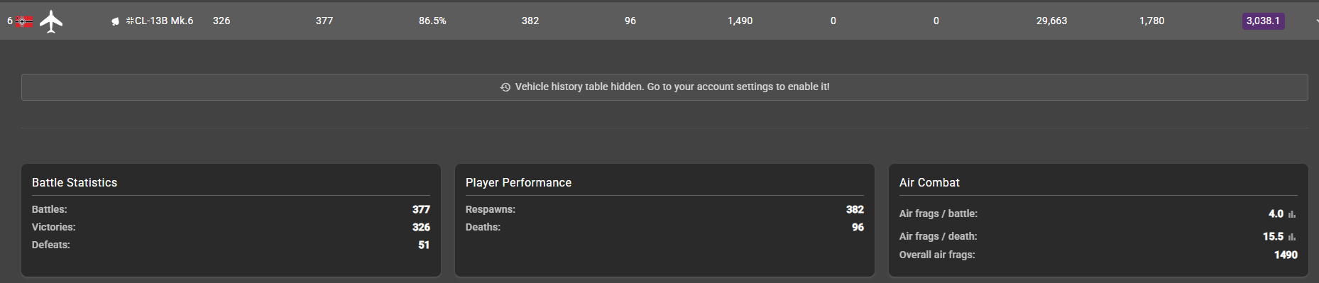Click the premium talisman icon beside CL-13B
This screenshot has width=1319, height=283.
pyautogui.click(x=115, y=21)
